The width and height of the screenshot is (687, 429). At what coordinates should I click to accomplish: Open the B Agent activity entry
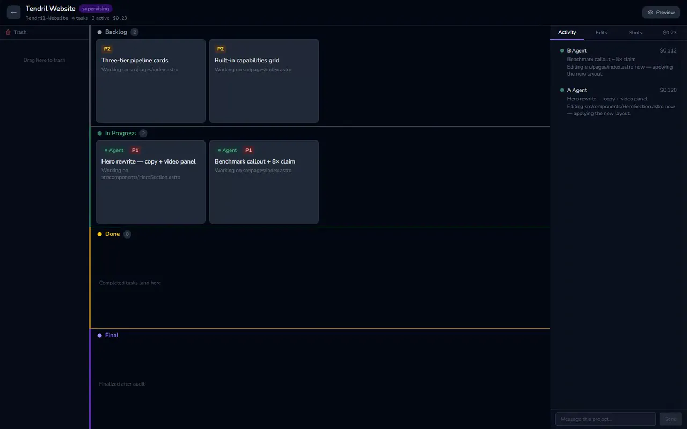tap(618, 62)
